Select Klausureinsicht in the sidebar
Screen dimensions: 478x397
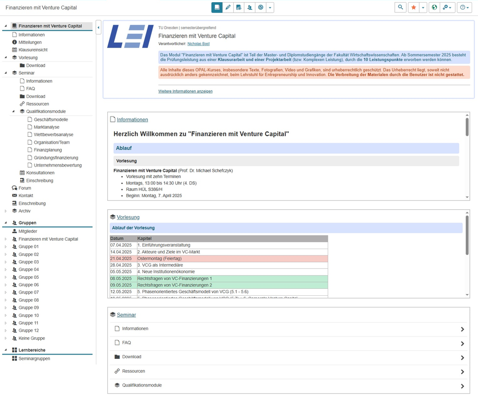point(32,50)
